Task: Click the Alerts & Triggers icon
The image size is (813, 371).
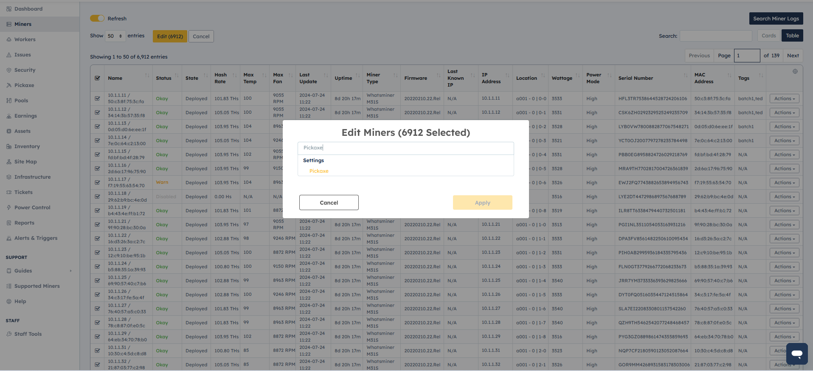Action: coord(9,238)
